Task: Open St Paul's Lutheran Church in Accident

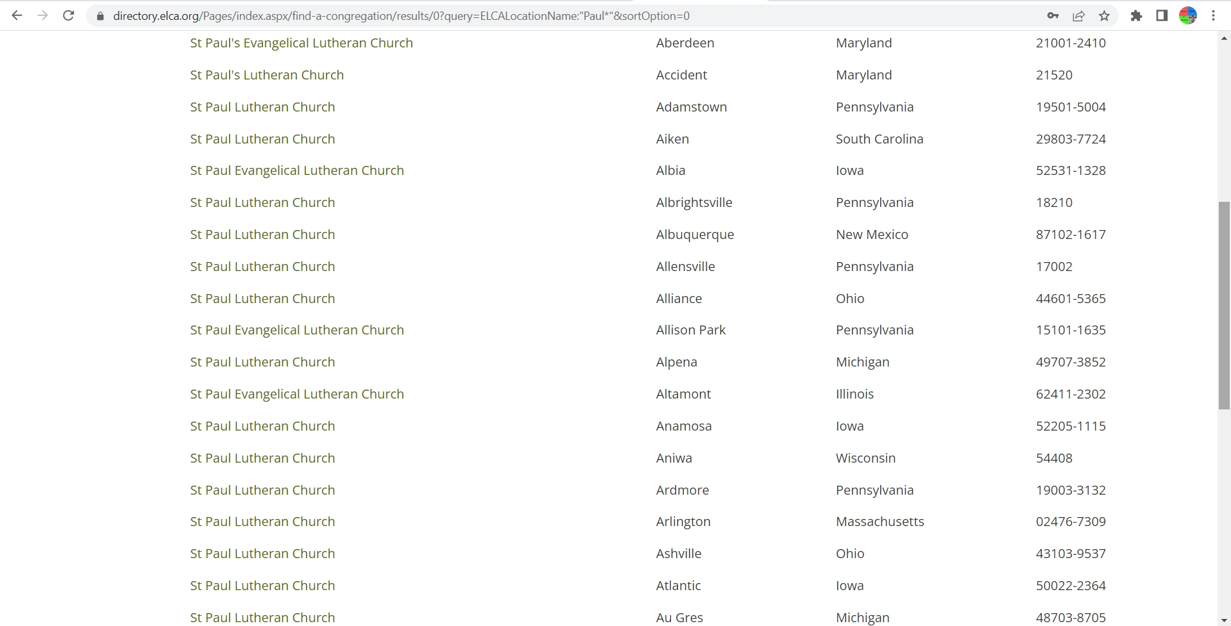Action: point(267,75)
